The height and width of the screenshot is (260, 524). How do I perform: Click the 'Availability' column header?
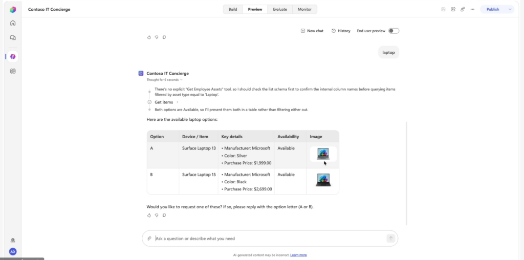pyautogui.click(x=288, y=137)
